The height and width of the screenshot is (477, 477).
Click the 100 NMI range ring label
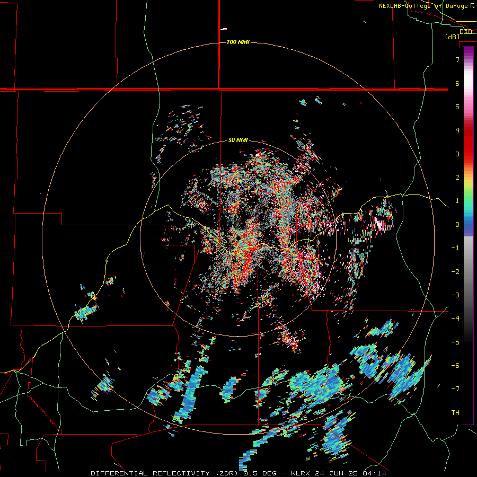pos(238,42)
